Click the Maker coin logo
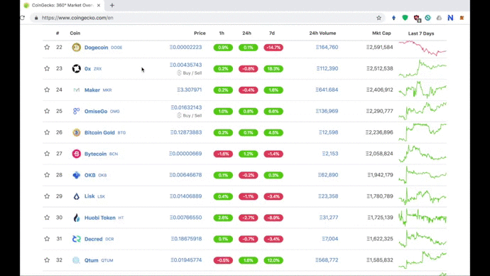The height and width of the screenshot is (276, 490). point(76,90)
